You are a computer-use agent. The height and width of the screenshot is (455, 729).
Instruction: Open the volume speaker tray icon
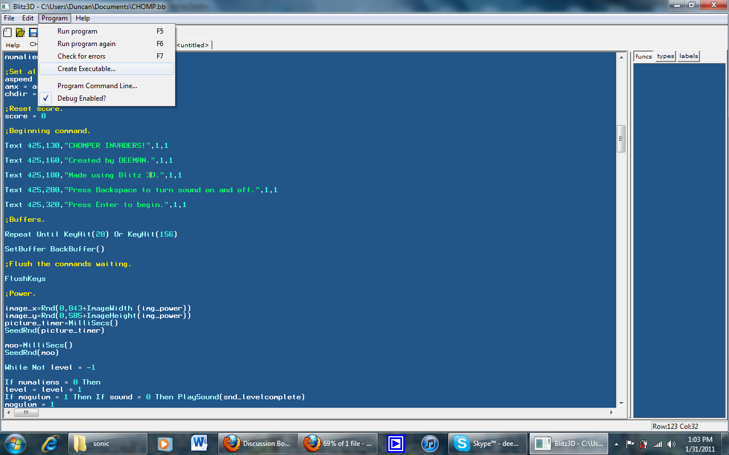click(x=672, y=444)
